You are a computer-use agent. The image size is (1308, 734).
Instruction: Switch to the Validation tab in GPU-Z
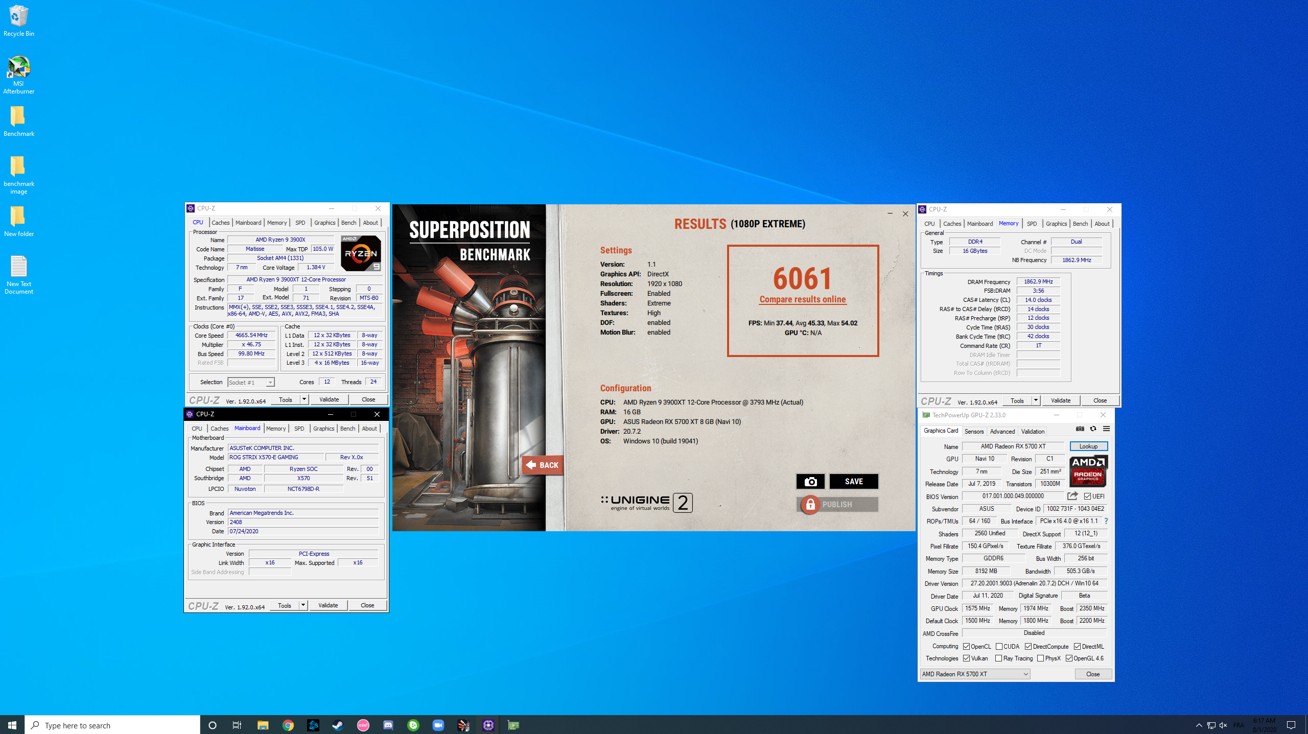1033,432
